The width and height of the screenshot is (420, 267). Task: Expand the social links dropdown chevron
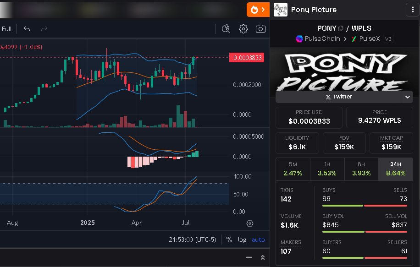(408, 97)
